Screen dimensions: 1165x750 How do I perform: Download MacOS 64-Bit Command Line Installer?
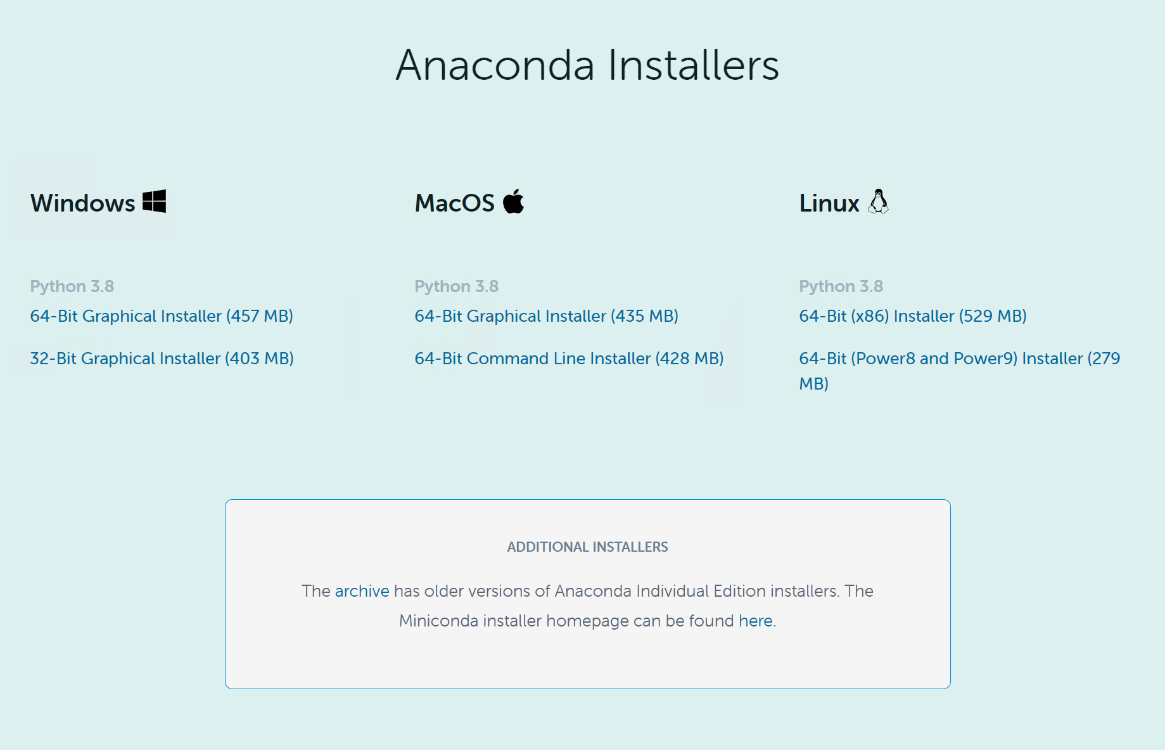click(x=569, y=359)
